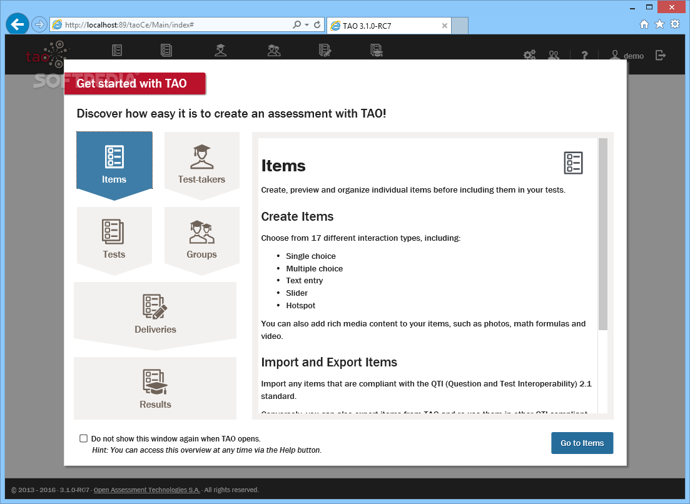
Task: Click the browser Forward button
Action: click(39, 24)
